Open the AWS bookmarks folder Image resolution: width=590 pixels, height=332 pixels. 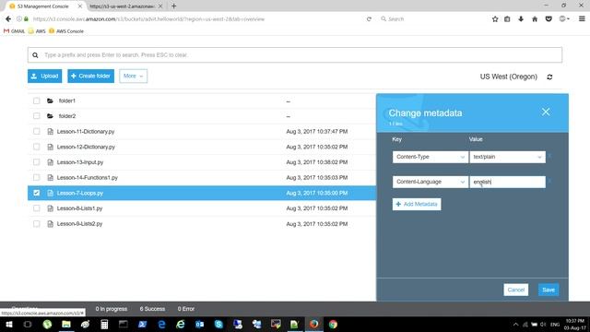tap(37, 31)
